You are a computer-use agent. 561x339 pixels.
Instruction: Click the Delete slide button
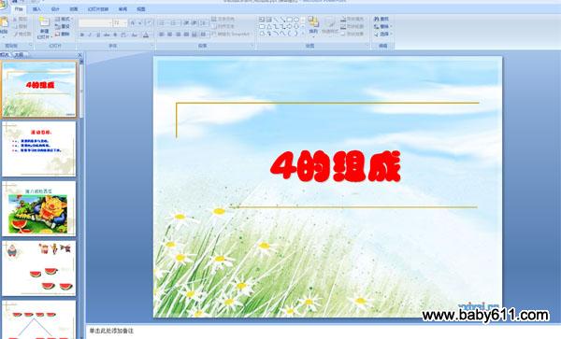coord(63,34)
